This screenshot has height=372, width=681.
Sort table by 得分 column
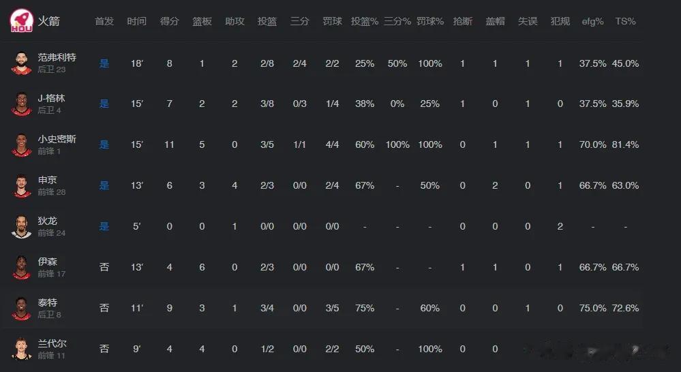[169, 21]
